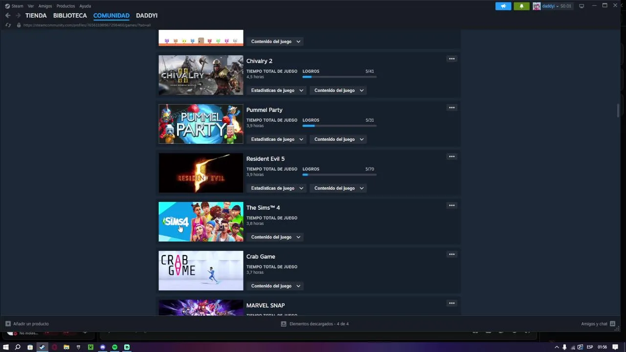Open File Explorer from the taskbar
The width and height of the screenshot is (626, 352).
tap(67, 347)
